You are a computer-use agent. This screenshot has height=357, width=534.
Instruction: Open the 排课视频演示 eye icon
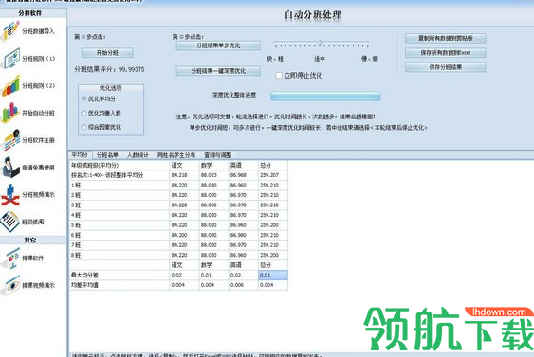point(10,285)
